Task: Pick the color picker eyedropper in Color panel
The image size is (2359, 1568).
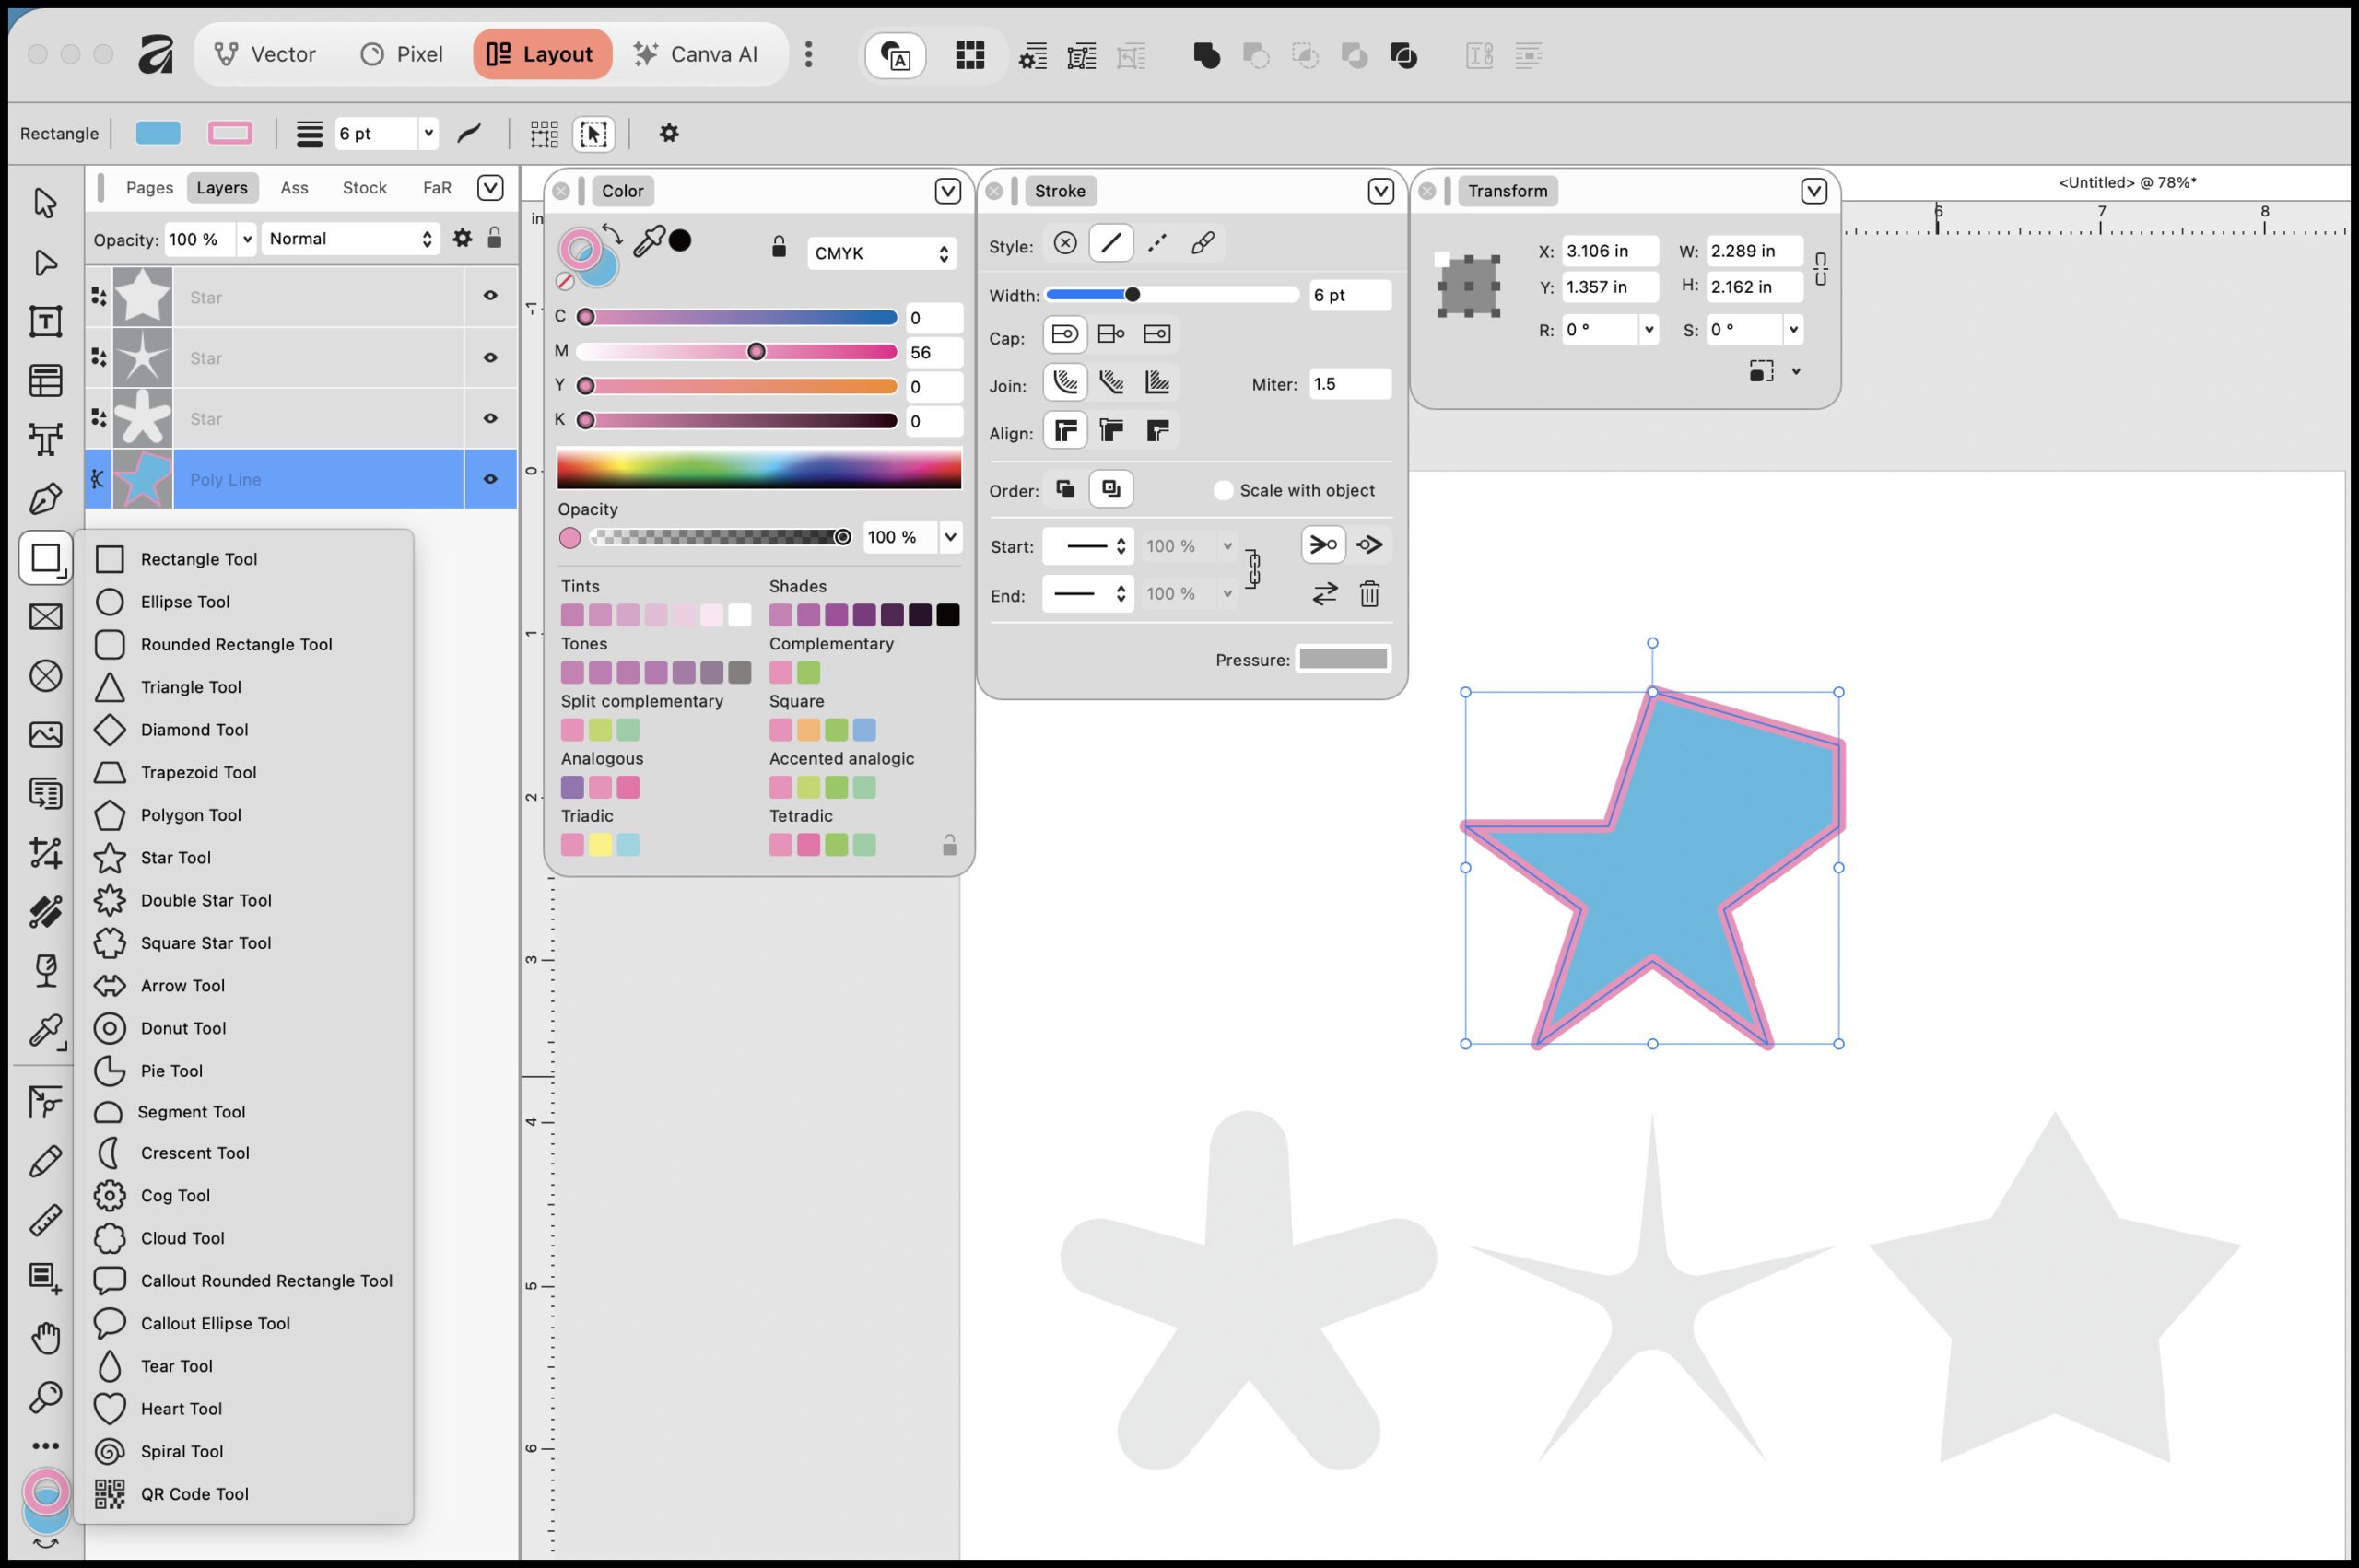Action: click(648, 241)
